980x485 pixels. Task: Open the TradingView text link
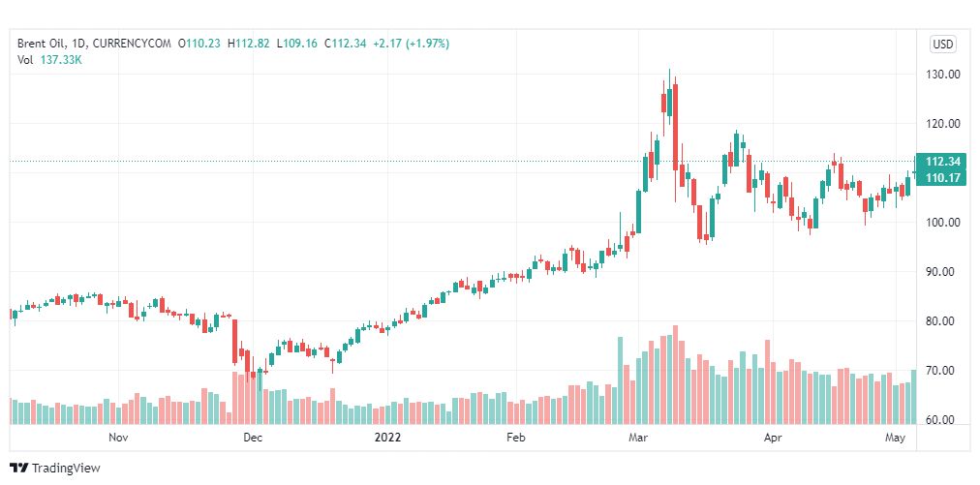66,469
